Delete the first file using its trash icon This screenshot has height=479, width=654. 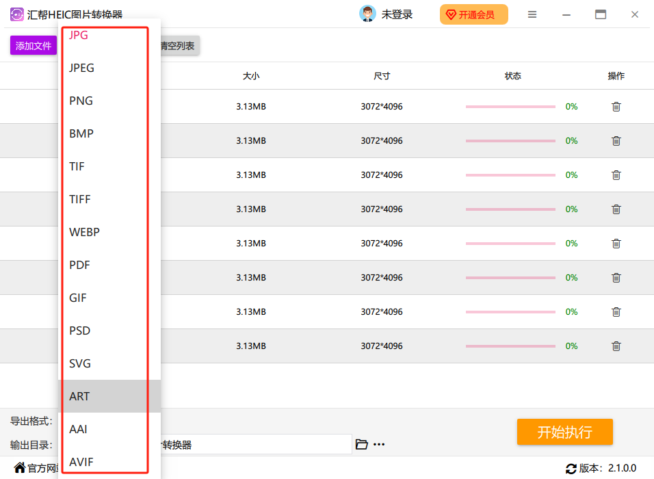click(x=616, y=106)
